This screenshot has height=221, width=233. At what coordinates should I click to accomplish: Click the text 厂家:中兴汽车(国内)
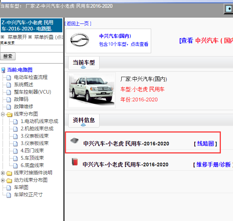click(x=143, y=79)
